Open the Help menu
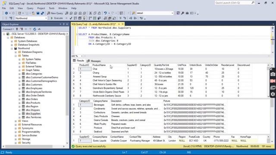This screenshot has height=155, width=276. pyautogui.click(x=74, y=8)
